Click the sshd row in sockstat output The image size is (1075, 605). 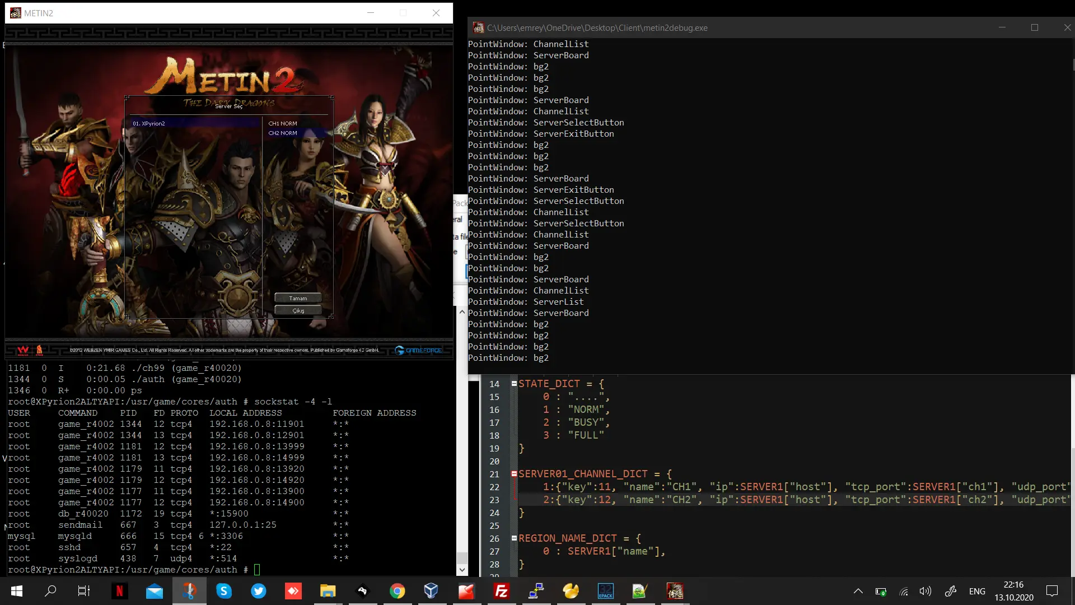(x=179, y=547)
